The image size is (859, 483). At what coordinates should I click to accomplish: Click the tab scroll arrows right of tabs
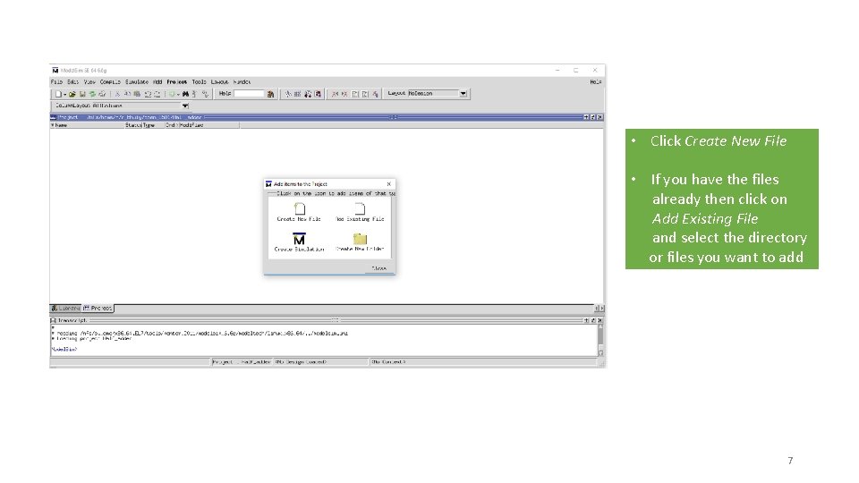(600, 309)
